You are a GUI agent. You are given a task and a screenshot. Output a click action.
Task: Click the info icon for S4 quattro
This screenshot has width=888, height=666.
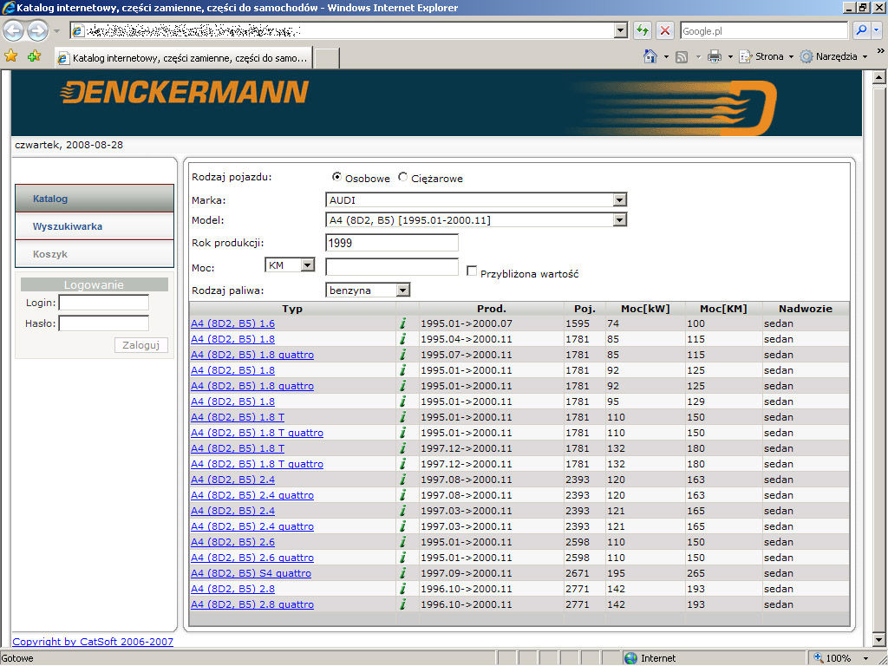tap(402, 573)
